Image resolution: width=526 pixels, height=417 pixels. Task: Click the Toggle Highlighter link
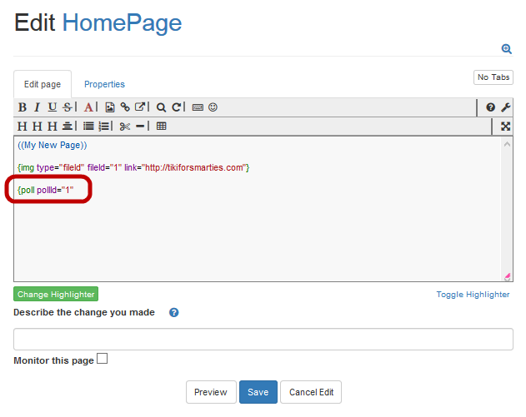pyautogui.click(x=473, y=295)
